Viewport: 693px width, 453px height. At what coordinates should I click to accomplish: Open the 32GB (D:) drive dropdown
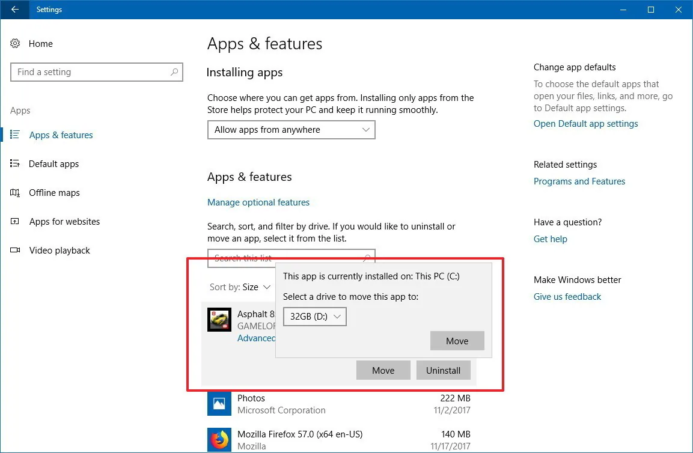(315, 317)
